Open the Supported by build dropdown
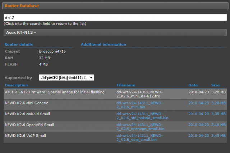The height and width of the screenshot is (153, 230). pos(66,77)
